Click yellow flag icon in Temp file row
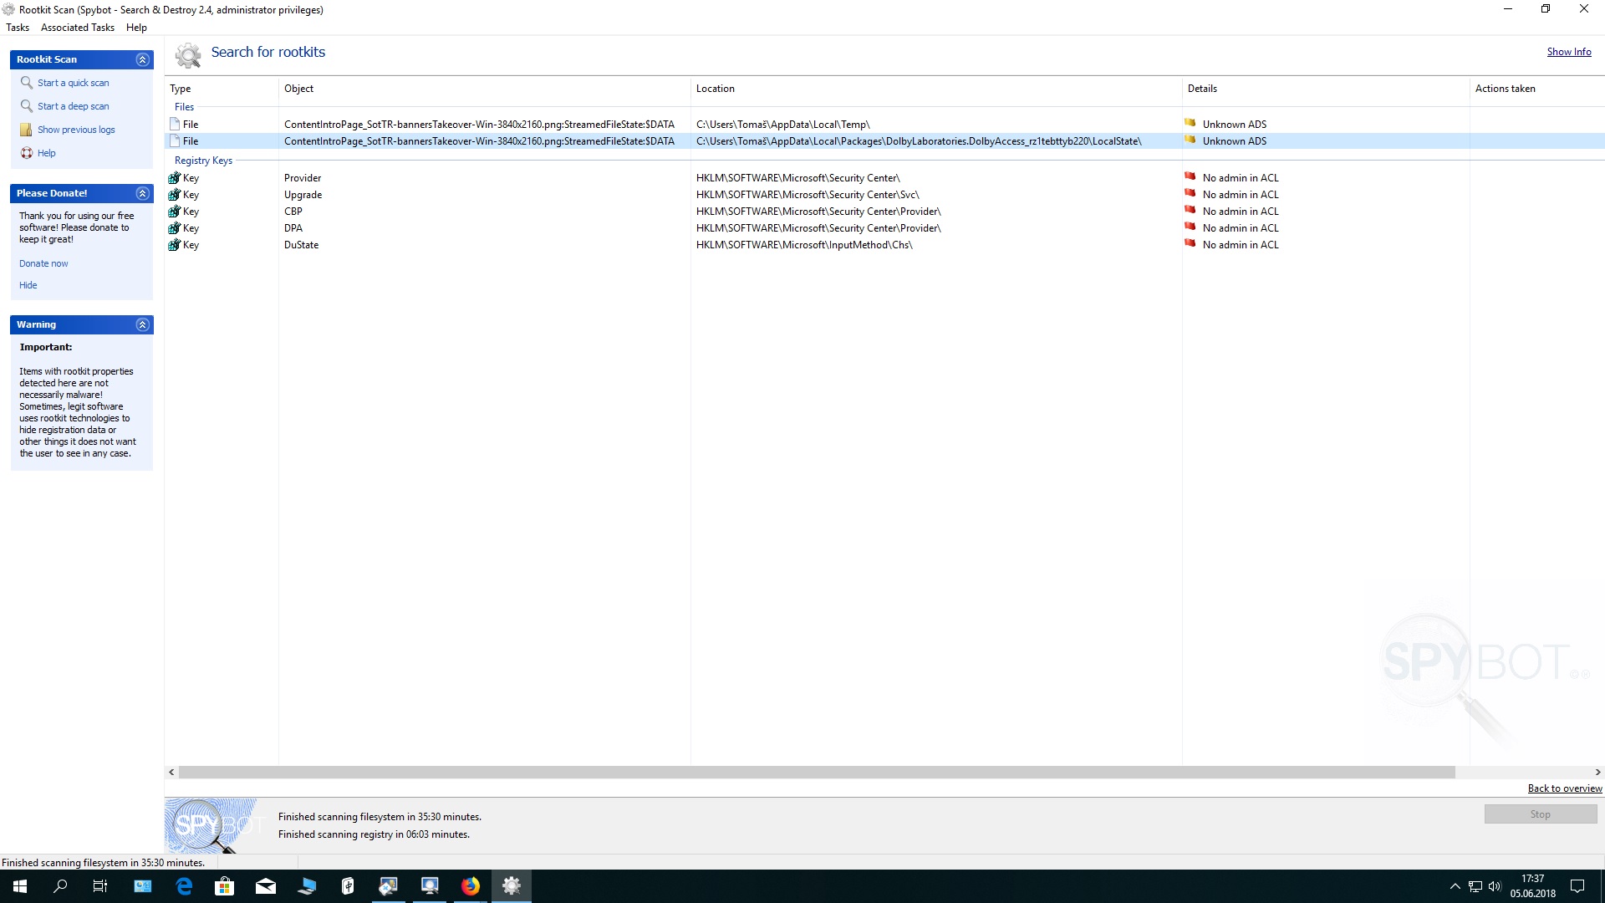The width and height of the screenshot is (1605, 903). coord(1190,124)
